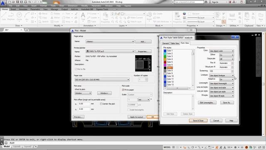Open the Manage ribbon tab
This screenshot has height=150, width=266.
pyautogui.click(x=54, y=9)
